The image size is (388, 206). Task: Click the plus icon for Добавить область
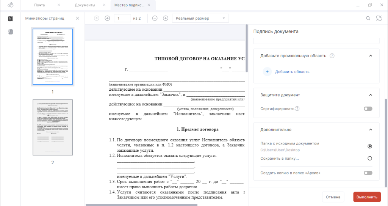click(267, 72)
